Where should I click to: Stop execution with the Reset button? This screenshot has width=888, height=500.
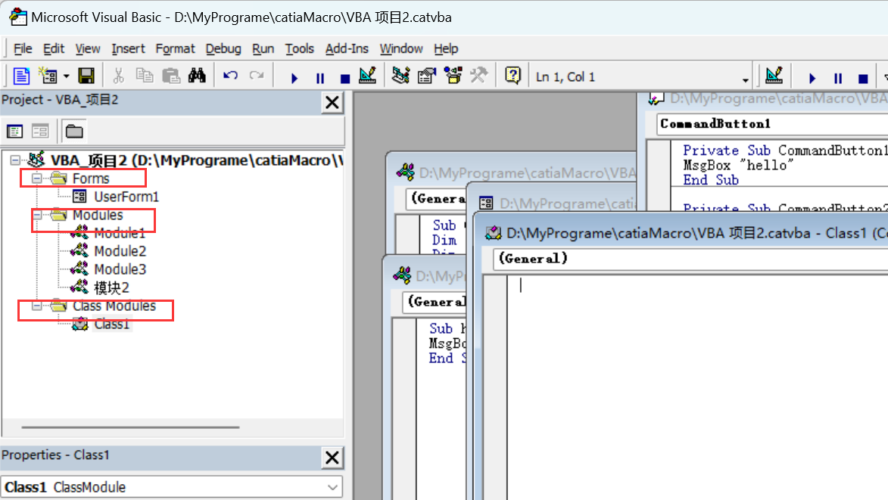(x=345, y=78)
